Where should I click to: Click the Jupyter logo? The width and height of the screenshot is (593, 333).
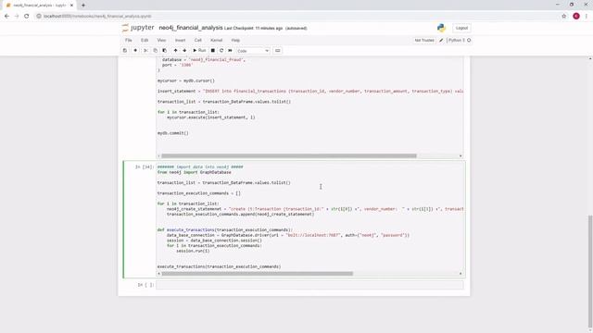point(138,28)
